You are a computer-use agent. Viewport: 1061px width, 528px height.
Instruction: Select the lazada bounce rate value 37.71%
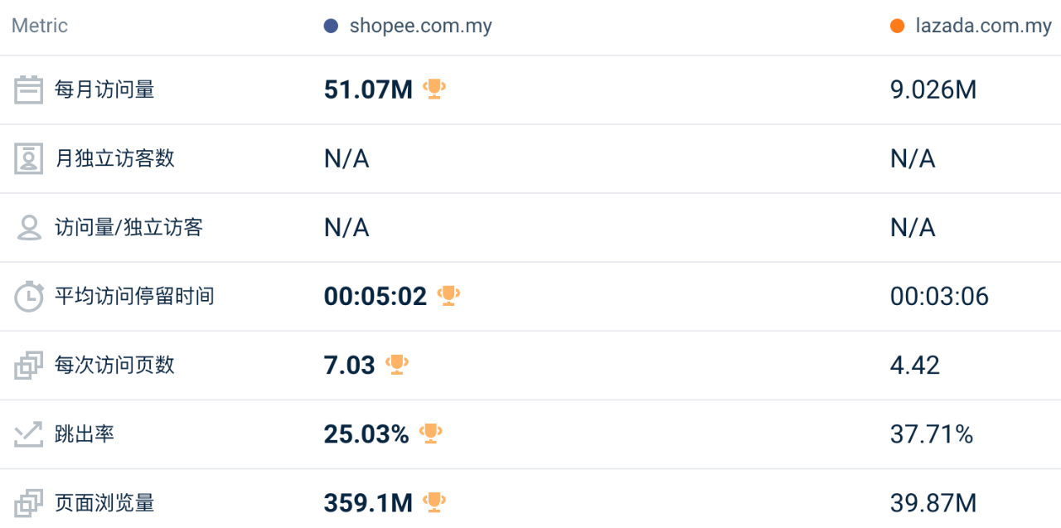click(931, 434)
